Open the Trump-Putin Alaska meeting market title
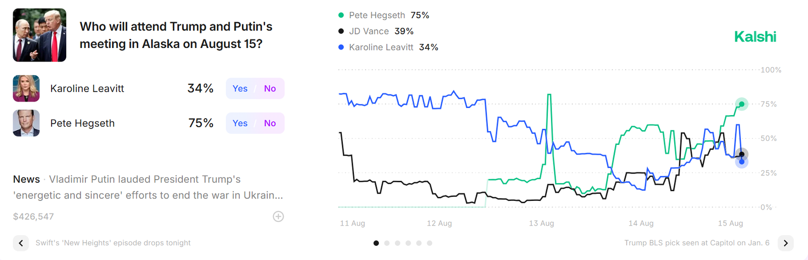This screenshot has height=260, width=808. [x=176, y=35]
